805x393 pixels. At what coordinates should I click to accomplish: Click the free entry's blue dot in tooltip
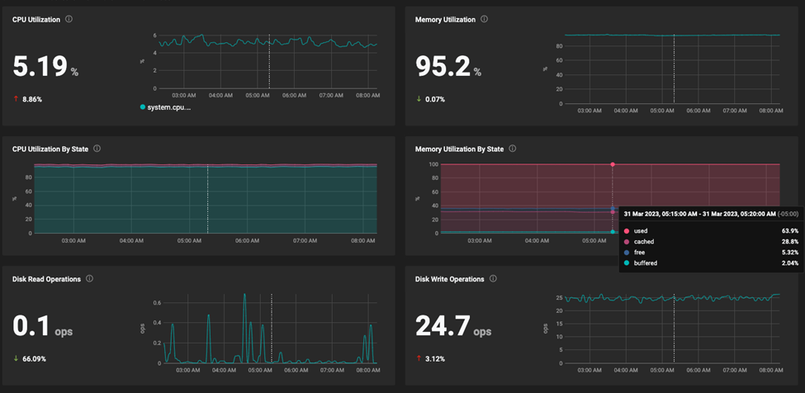pyautogui.click(x=626, y=253)
